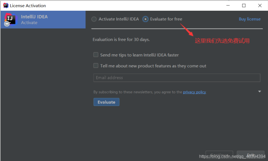Open the privacy policy link

pos(194,92)
